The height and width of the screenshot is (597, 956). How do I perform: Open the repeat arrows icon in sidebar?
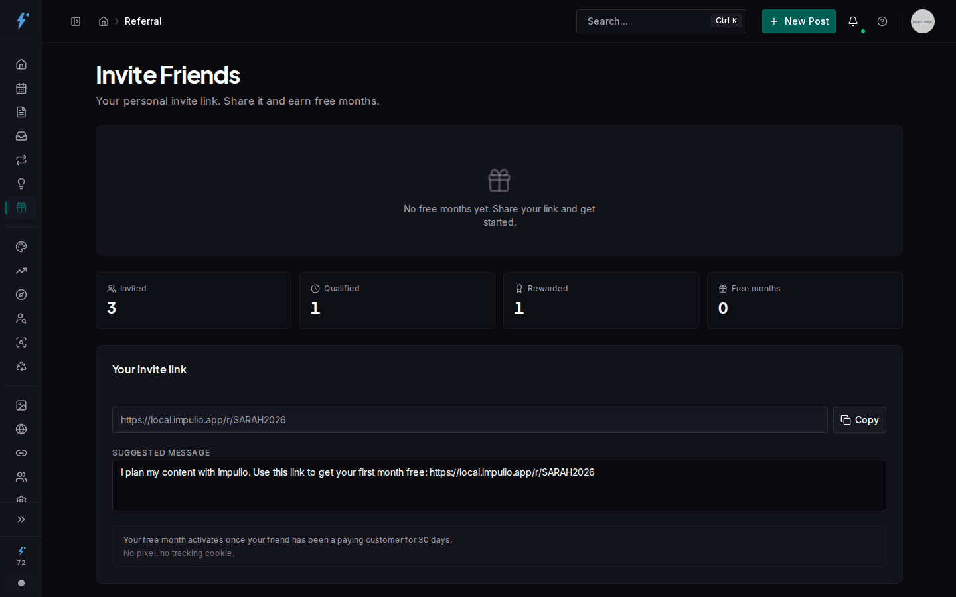tap(21, 160)
